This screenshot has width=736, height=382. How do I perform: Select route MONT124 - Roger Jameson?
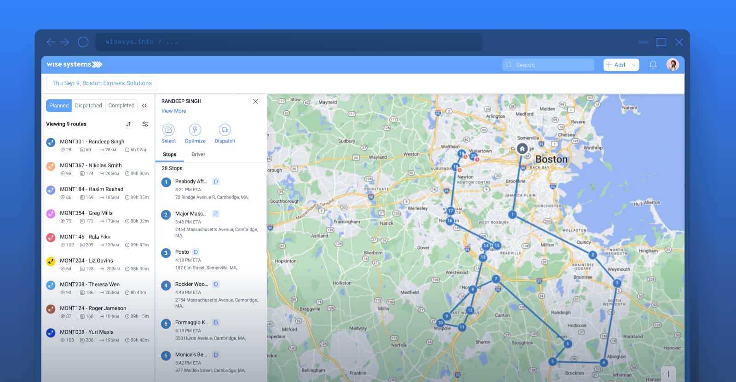(98, 312)
